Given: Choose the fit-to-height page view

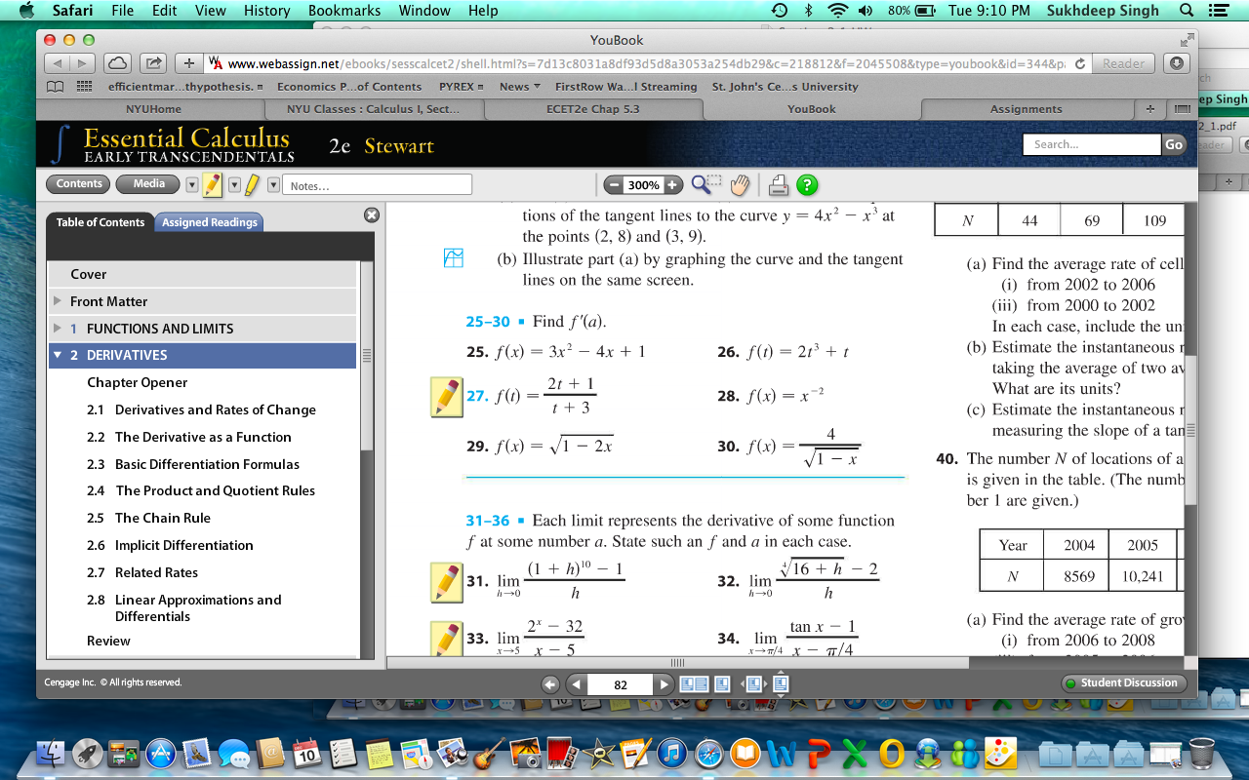Looking at the screenshot, I should pyautogui.click(x=781, y=684).
